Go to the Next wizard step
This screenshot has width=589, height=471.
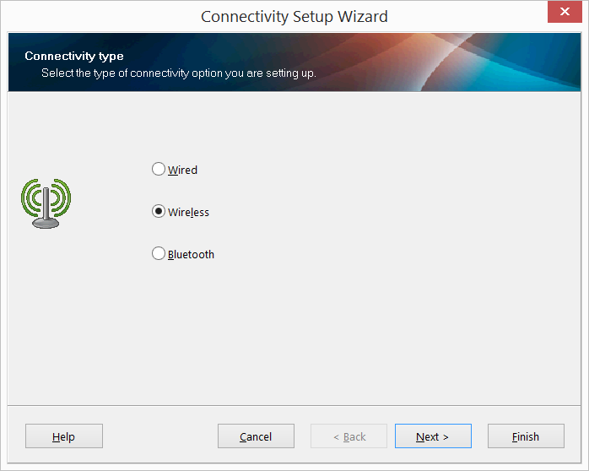click(433, 436)
